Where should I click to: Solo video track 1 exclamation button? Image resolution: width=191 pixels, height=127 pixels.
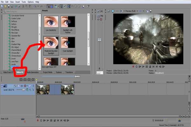(33, 86)
